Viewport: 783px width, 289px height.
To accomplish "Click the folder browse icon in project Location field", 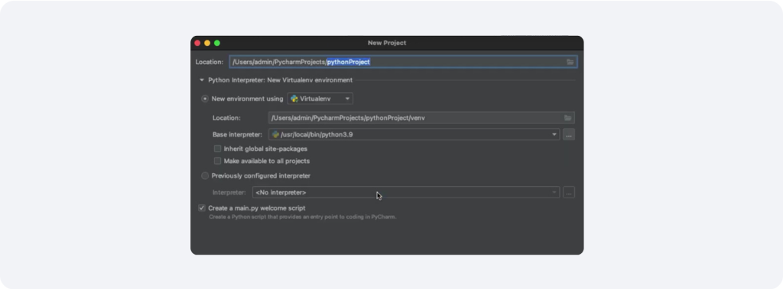I will click(570, 62).
